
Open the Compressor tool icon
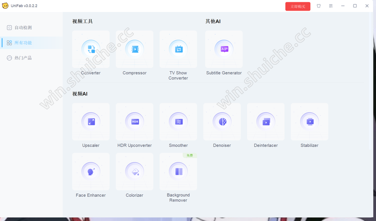coord(135,50)
